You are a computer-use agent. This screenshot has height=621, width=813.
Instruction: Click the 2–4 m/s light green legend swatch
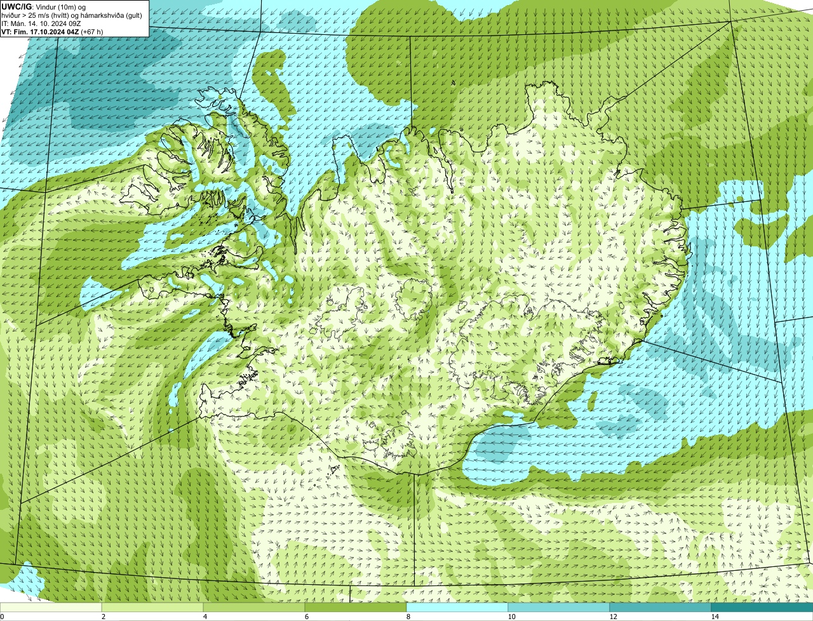[x=152, y=607]
